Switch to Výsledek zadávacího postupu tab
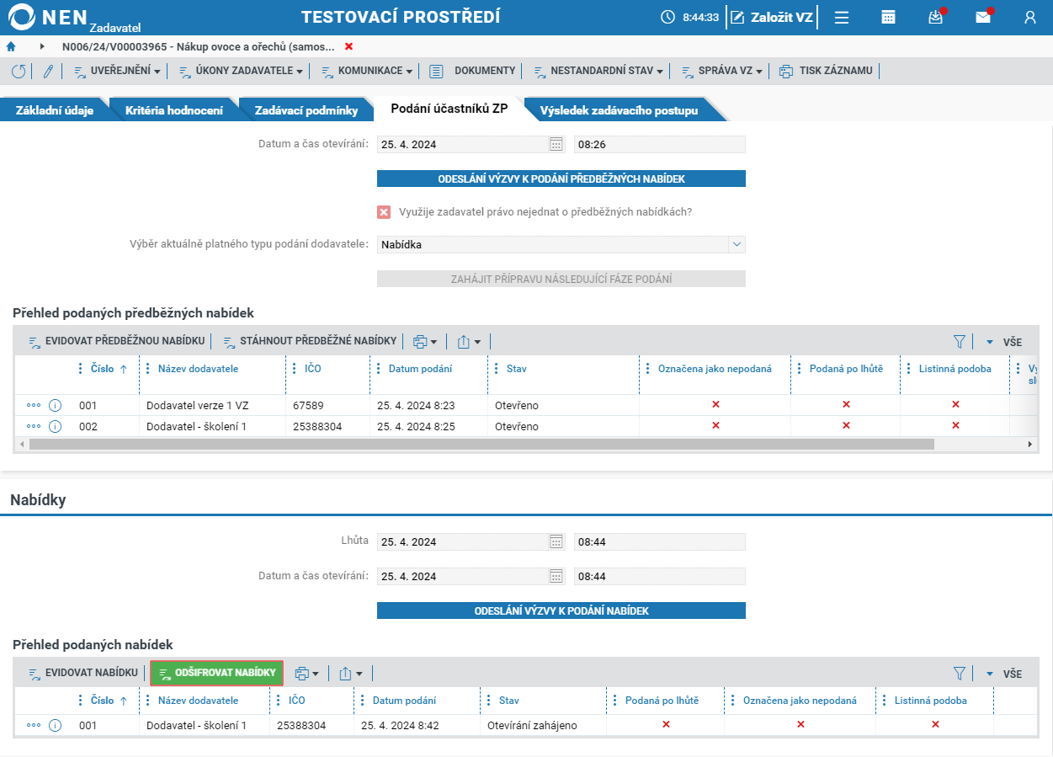Image resolution: width=1053 pixels, height=757 pixels. 619,110
